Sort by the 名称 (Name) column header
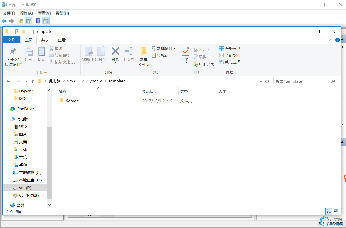346x228 pixels. (99, 91)
